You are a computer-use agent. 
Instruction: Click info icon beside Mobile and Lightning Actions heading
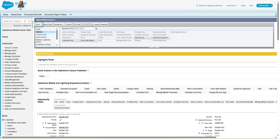(x=91, y=83)
